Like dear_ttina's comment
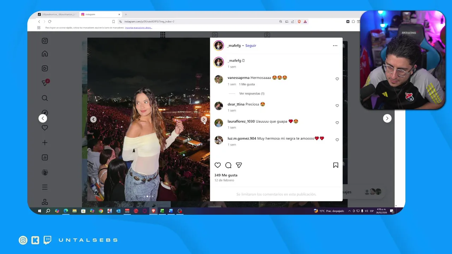452x254 pixels. click(x=337, y=105)
